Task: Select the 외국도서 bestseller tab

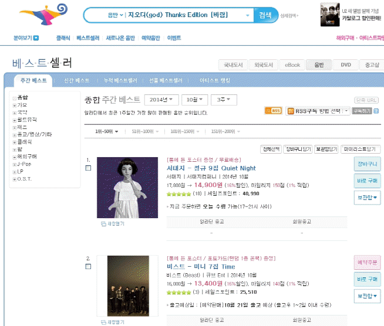Action: (x=264, y=65)
